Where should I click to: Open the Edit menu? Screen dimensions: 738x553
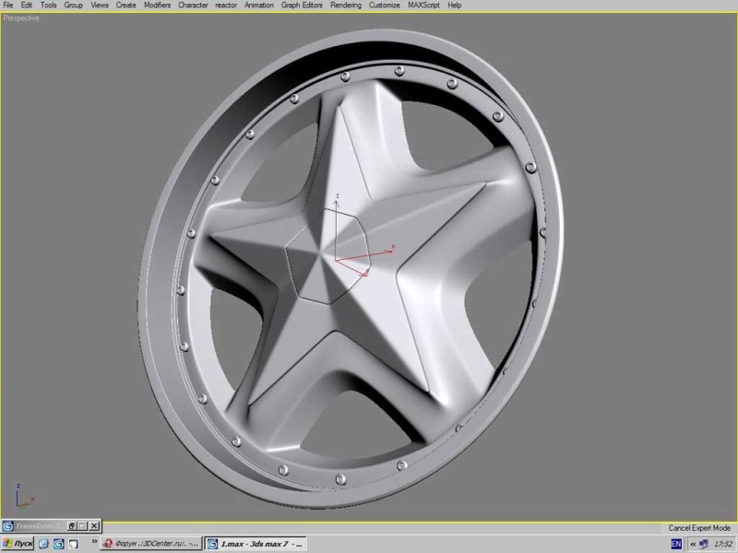(27, 6)
